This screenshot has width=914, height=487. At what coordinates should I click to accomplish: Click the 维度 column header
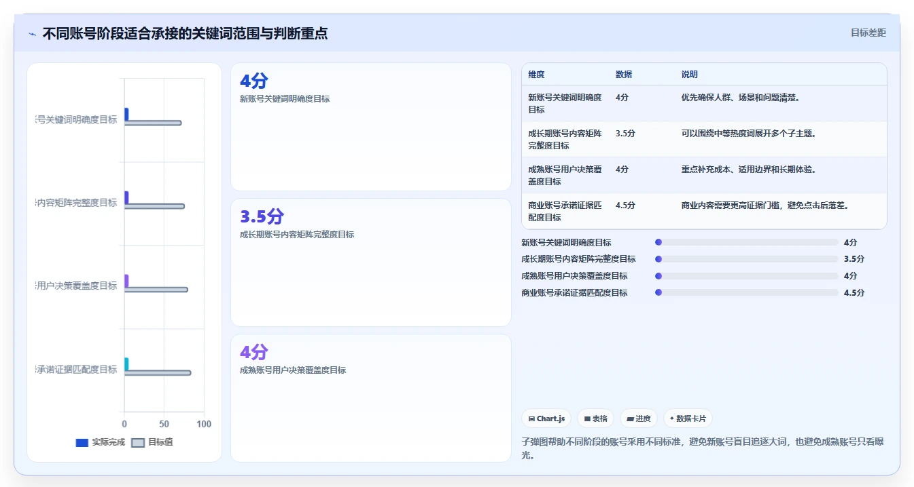pyautogui.click(x=537, y=75)
